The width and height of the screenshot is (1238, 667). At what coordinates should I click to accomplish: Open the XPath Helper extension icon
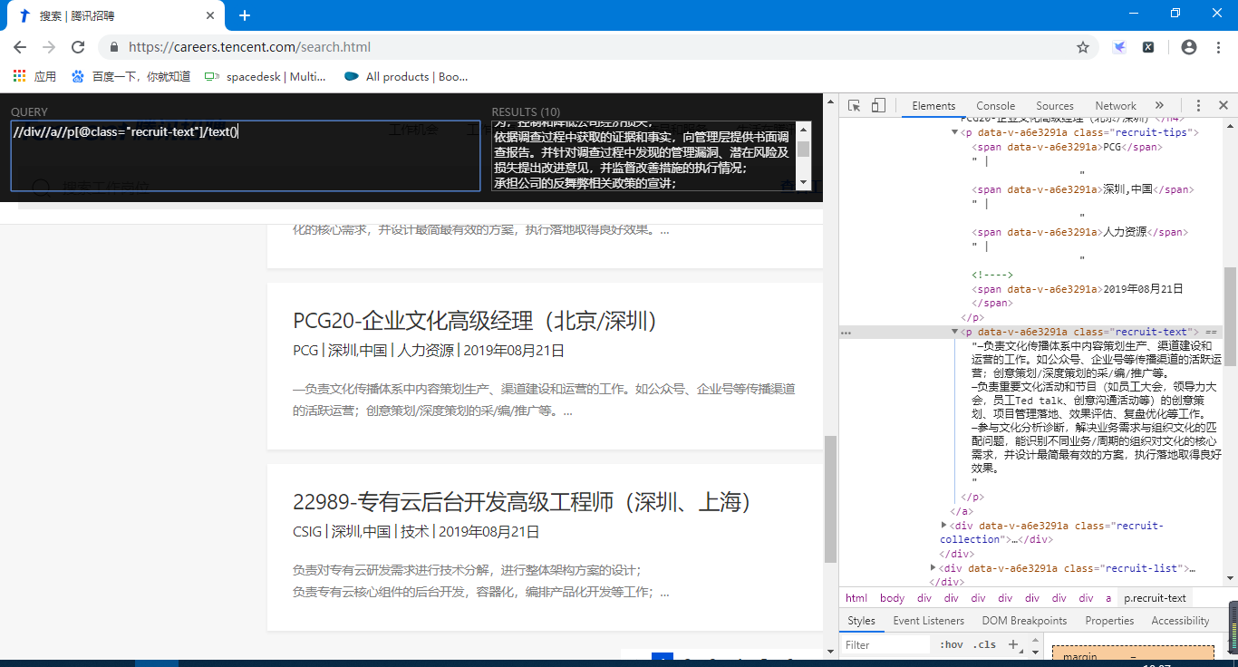click(1148, 47)
